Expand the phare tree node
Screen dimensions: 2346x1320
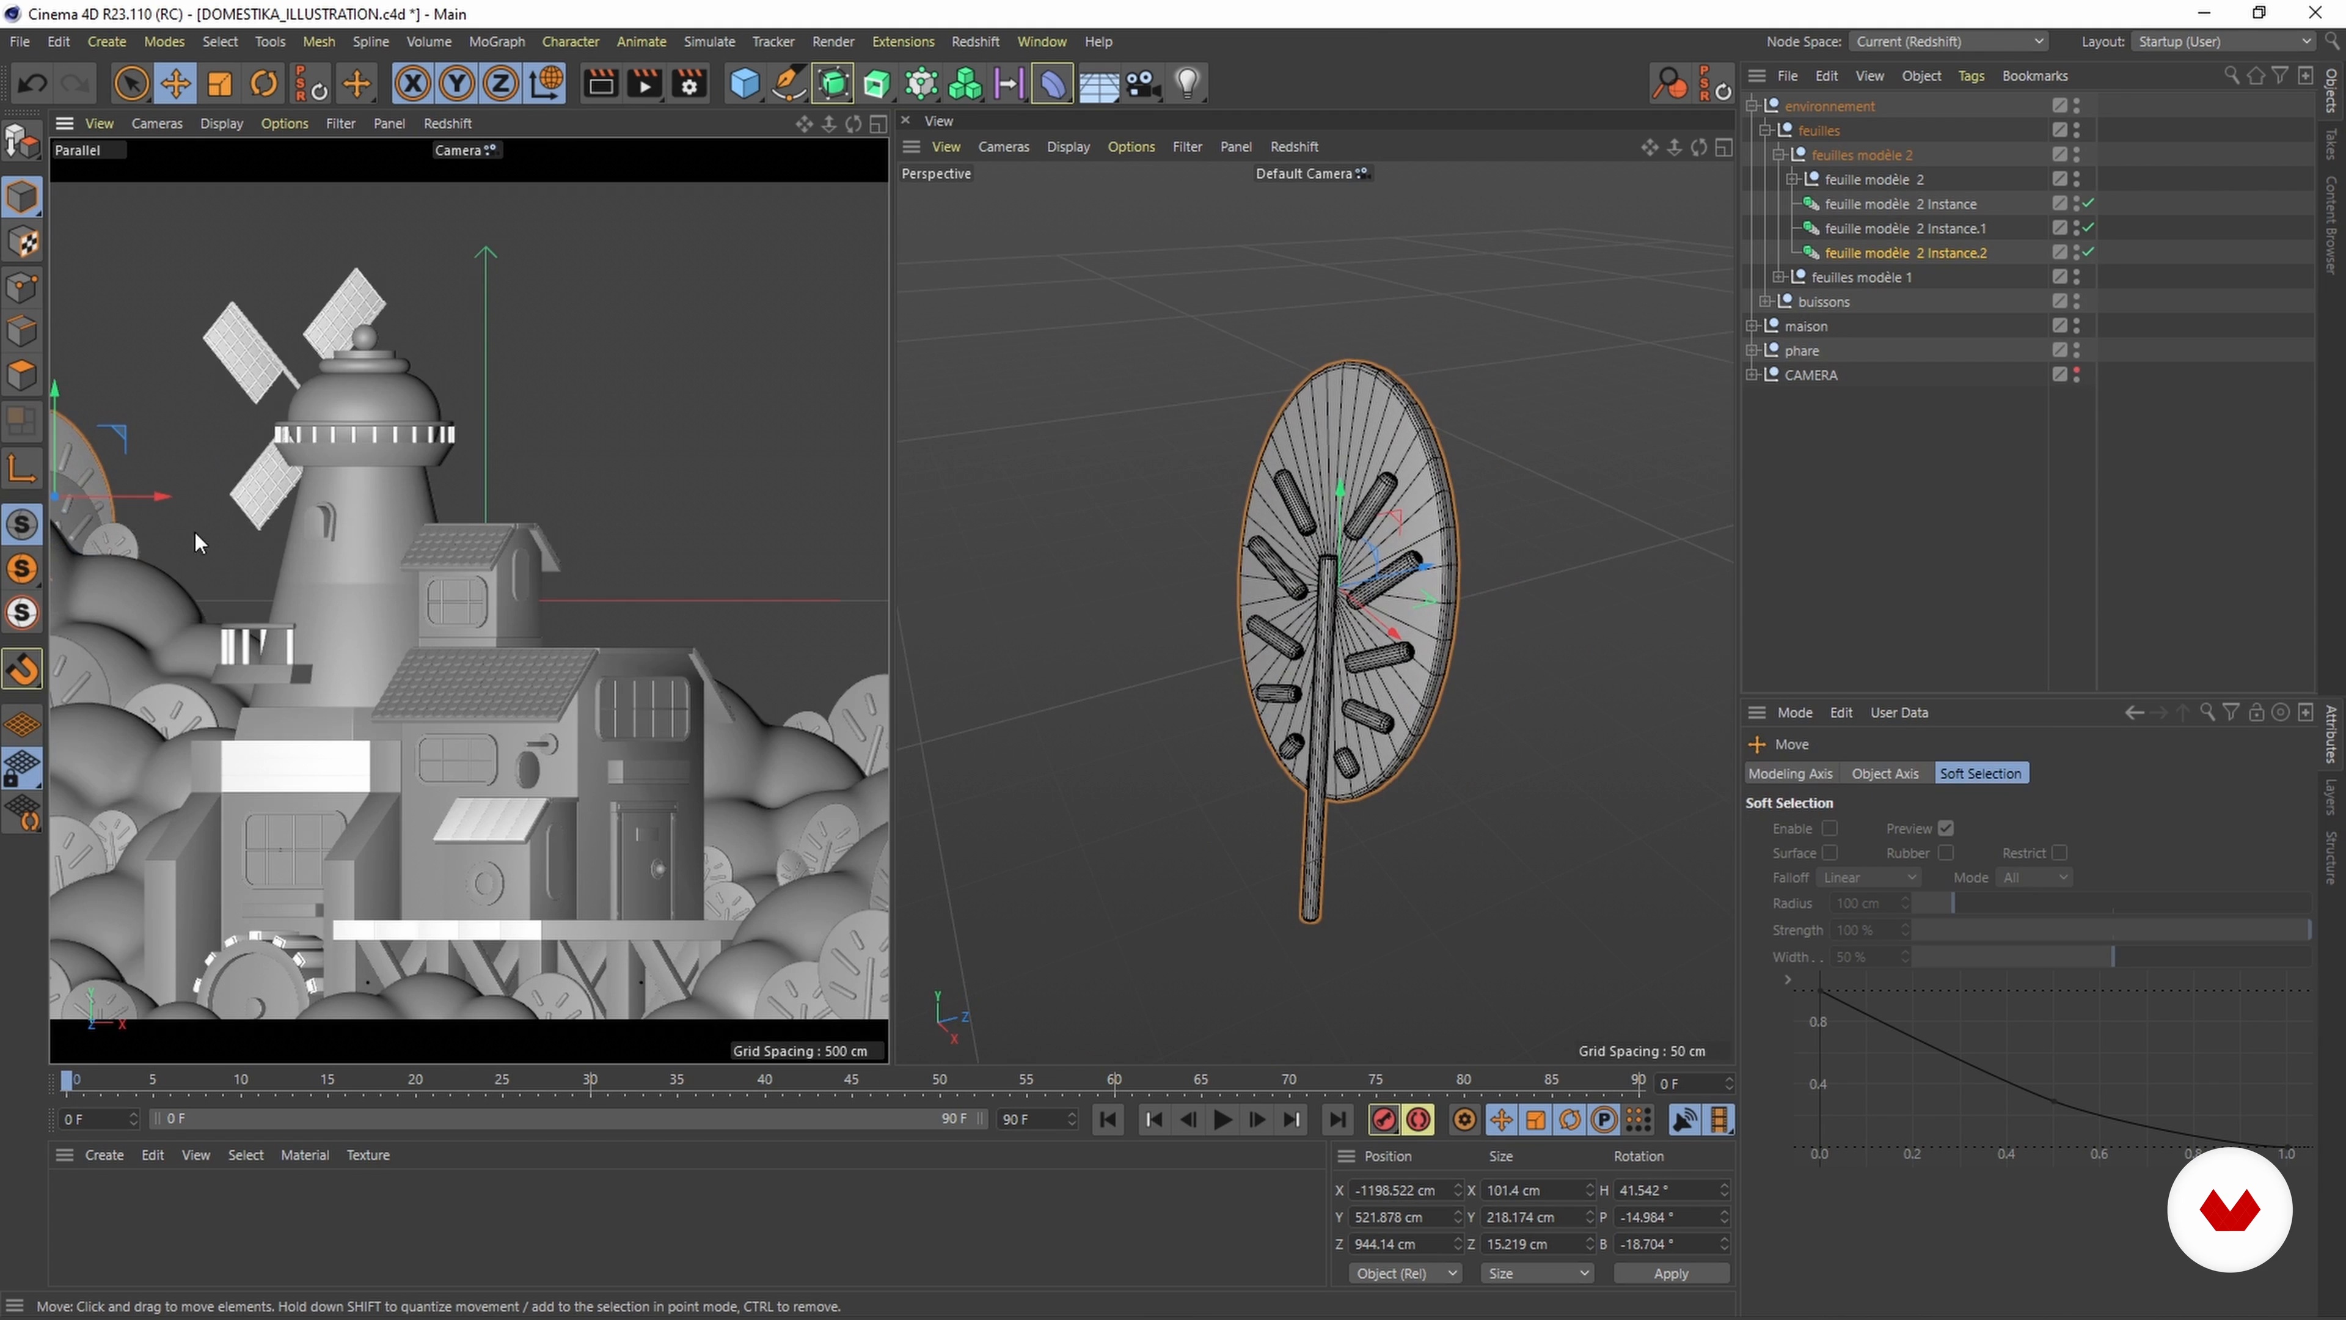1752,351
